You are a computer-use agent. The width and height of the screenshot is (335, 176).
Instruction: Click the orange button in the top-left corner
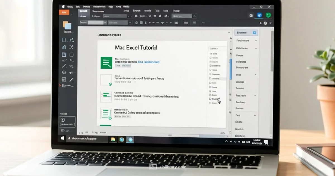pos(64,12)
